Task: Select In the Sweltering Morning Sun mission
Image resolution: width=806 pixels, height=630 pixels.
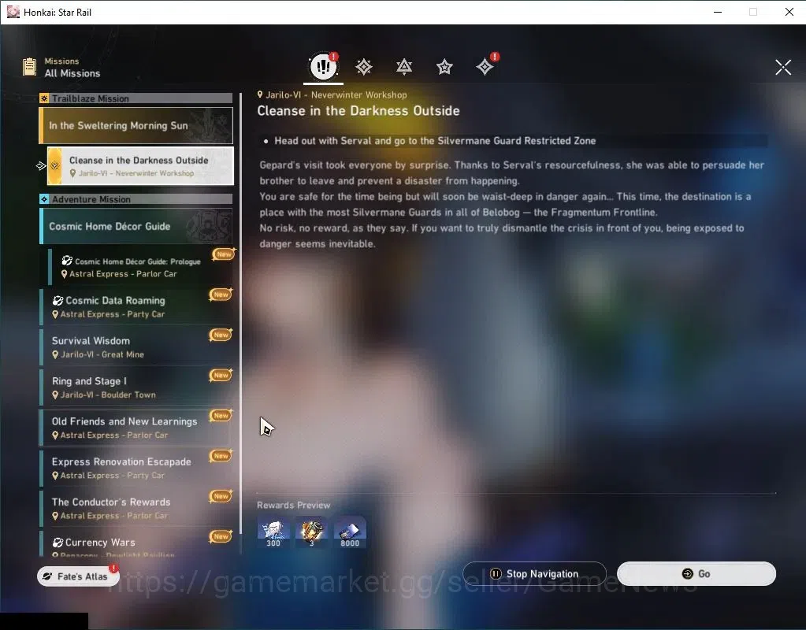Action: point(136,125)
